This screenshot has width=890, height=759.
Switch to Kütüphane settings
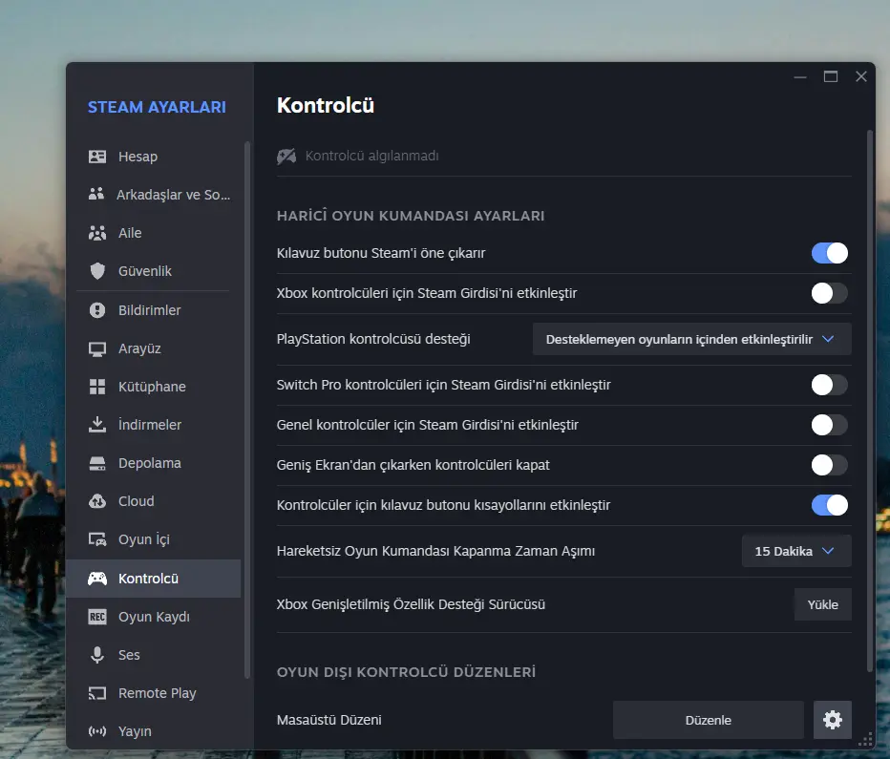point(153,387)
